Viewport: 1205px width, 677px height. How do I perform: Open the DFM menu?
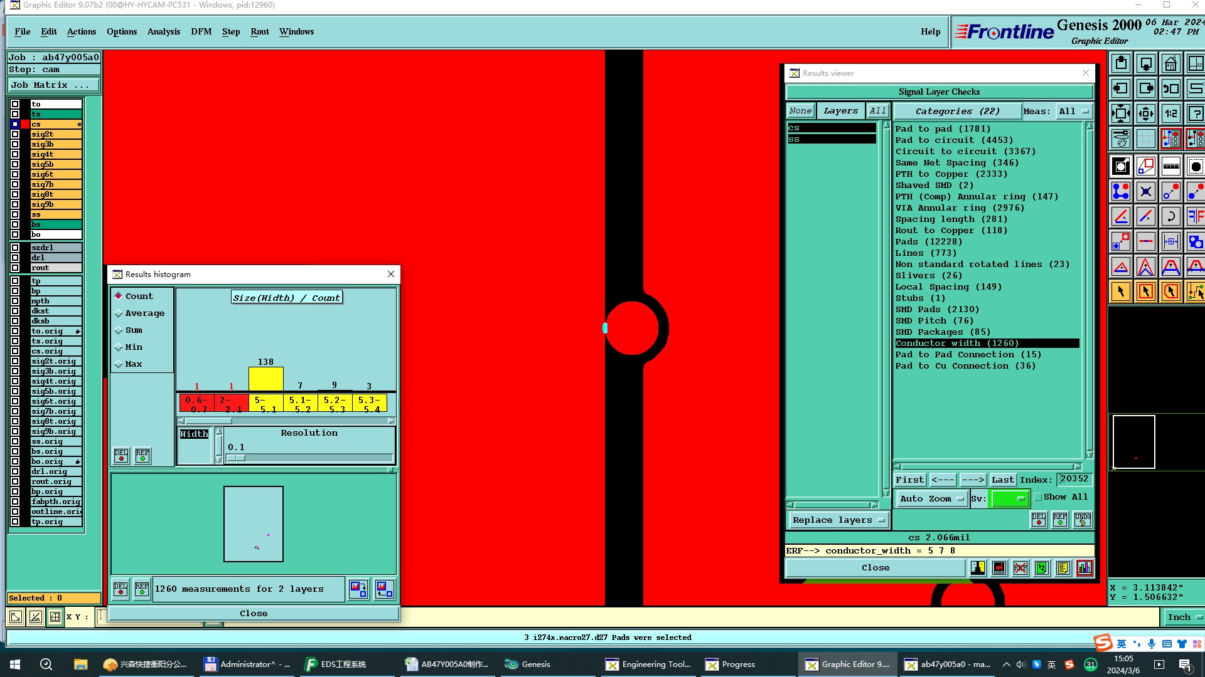click(201, 32)
